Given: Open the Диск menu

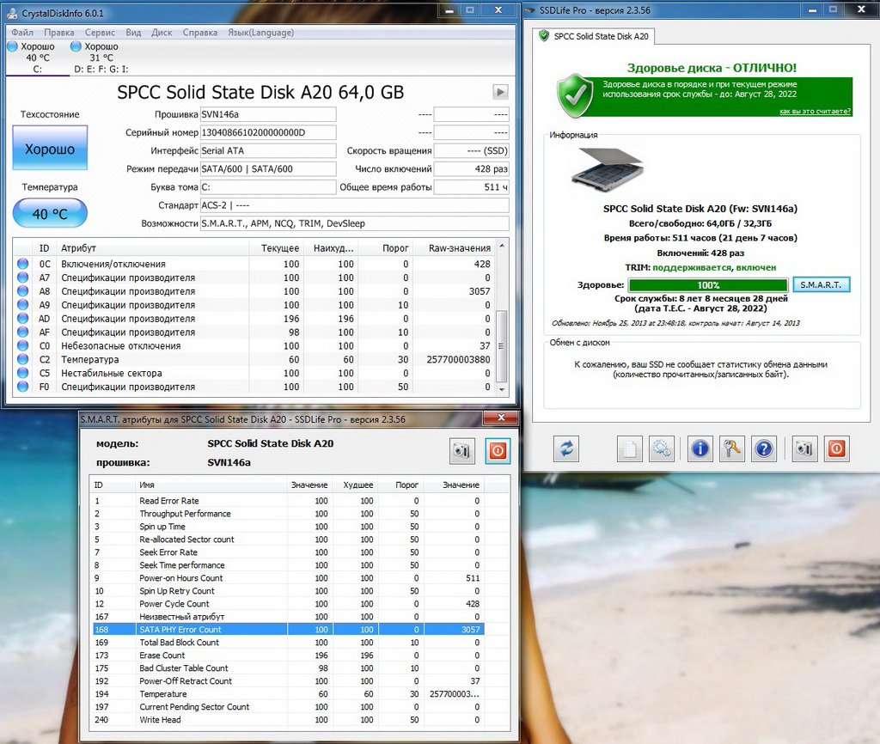Looking at the screenshot, I should click(162, 33).
